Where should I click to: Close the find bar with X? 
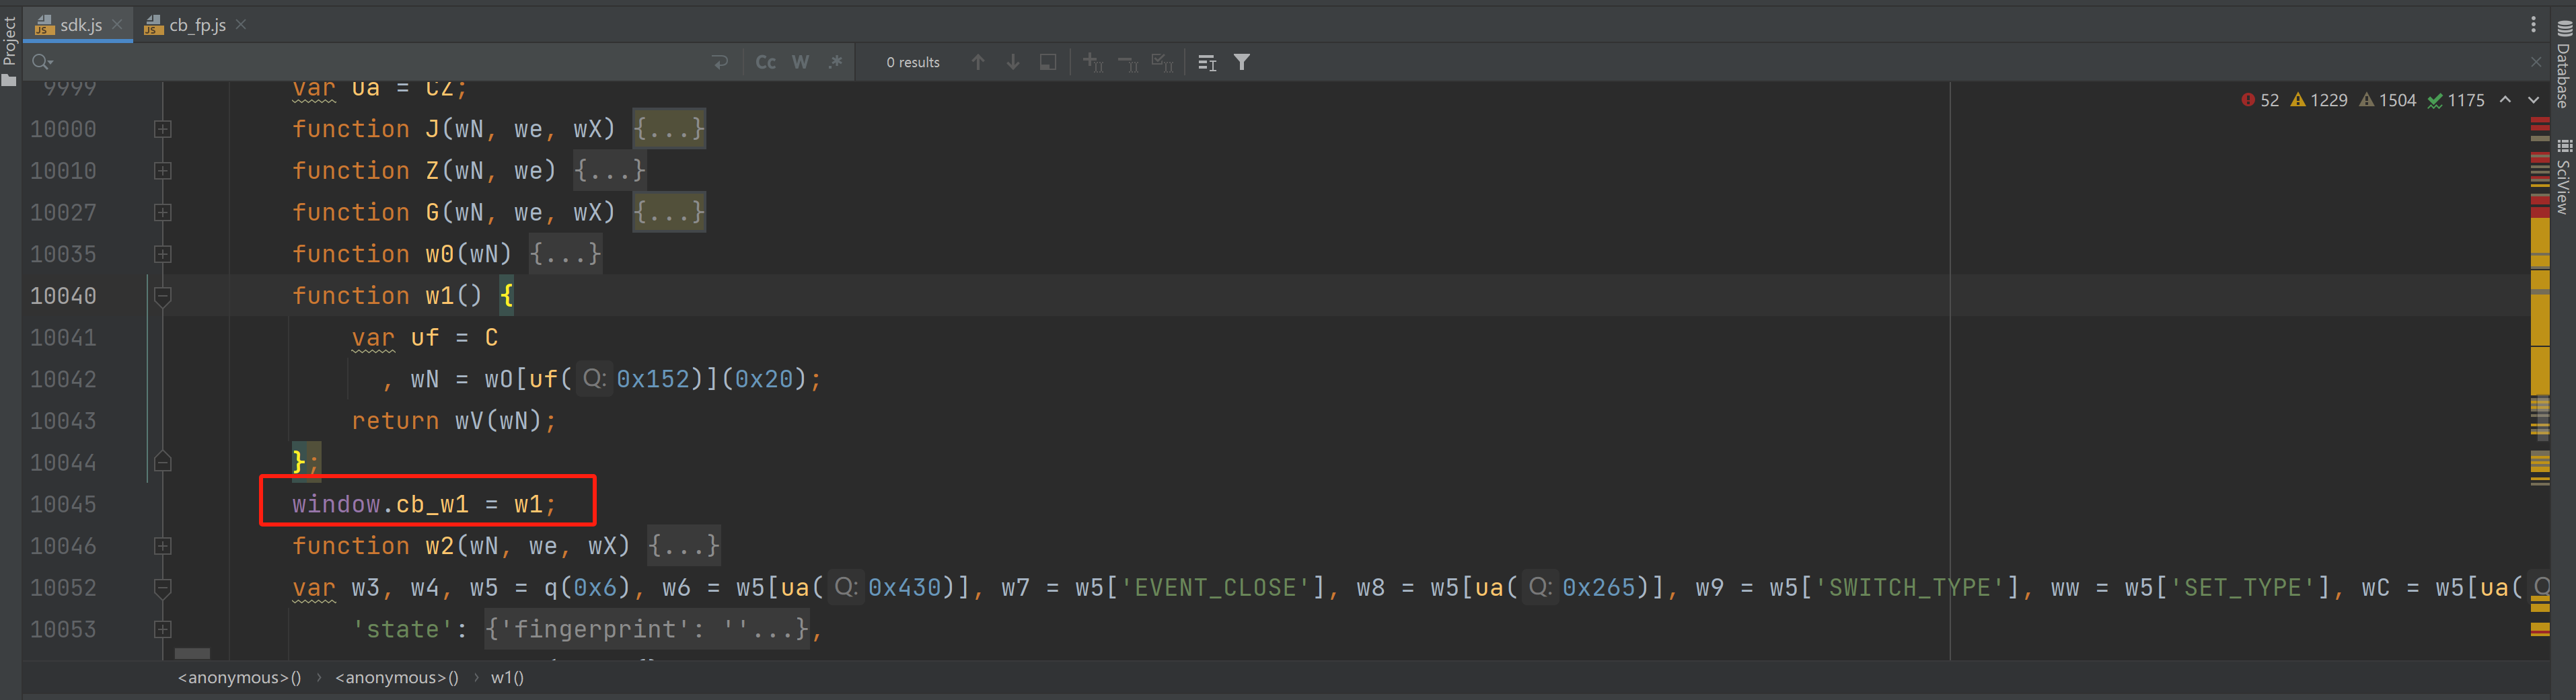coord(2536,62)
